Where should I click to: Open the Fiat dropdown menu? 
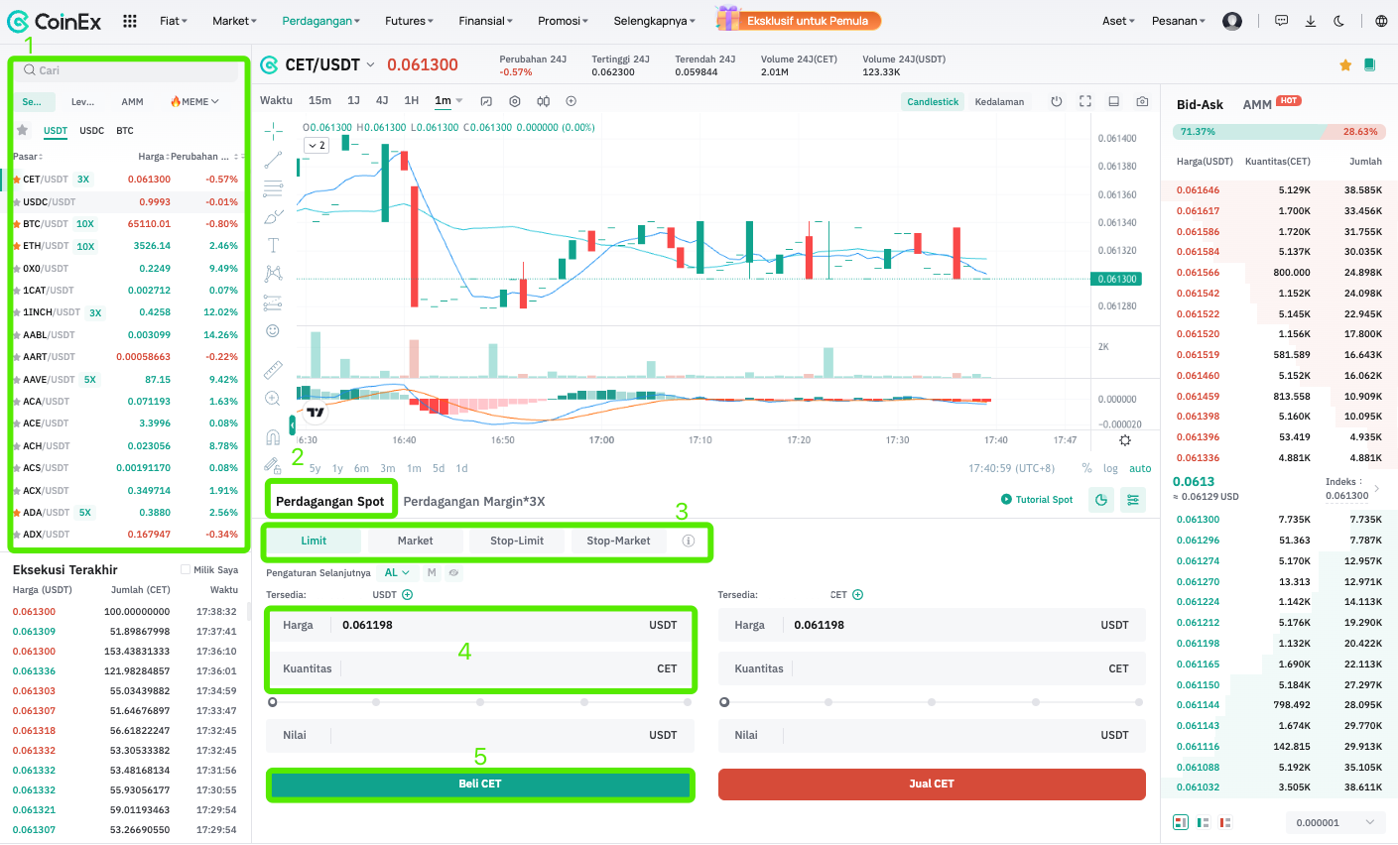coord(174,21)
